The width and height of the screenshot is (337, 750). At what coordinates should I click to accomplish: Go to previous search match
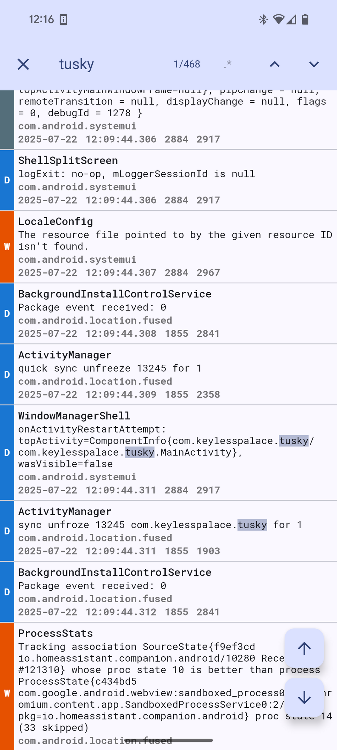click(275, 64)
